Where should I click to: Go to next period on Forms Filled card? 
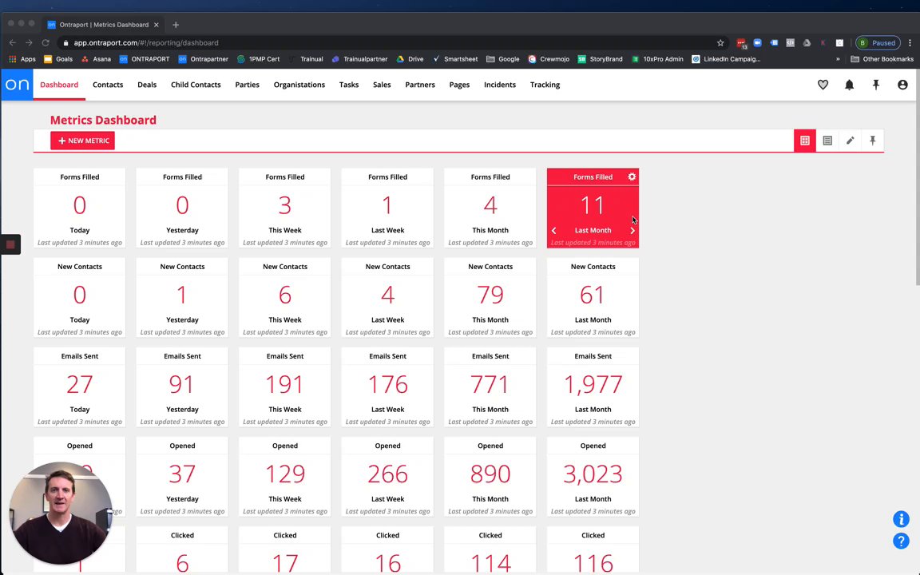pyautogui.click(x=632, y=231)
